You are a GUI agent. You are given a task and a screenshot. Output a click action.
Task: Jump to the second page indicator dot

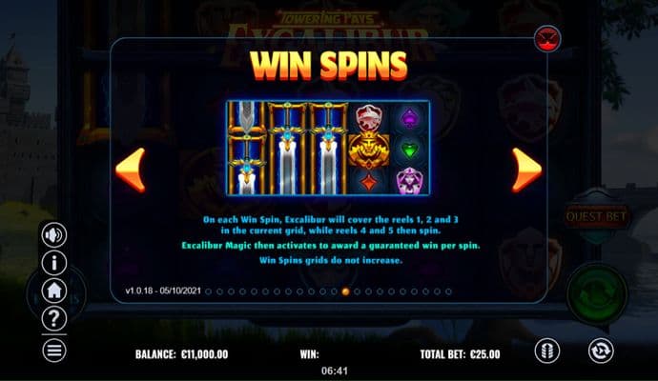click(219, 291)
